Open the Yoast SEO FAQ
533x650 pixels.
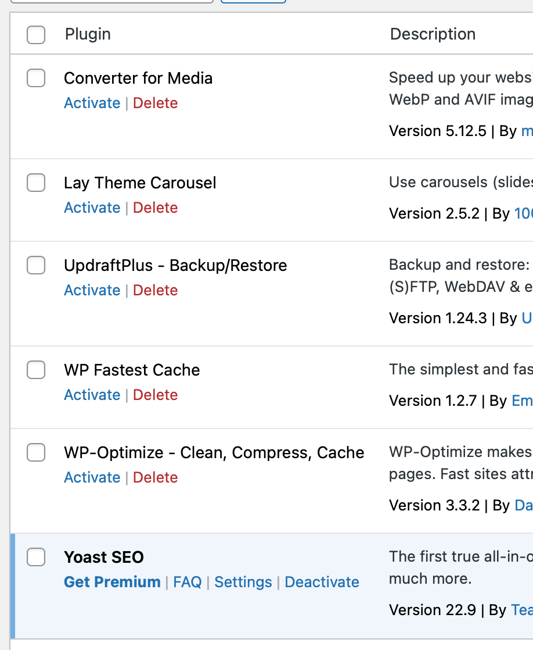click(187, 582)
